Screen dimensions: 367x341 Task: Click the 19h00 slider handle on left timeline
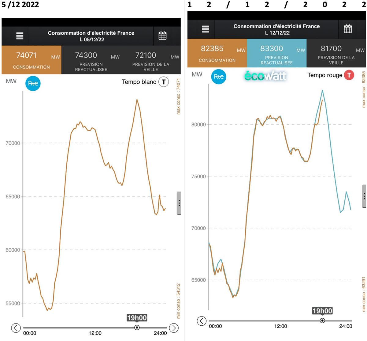pyautogui.click(x=137, y=328)
